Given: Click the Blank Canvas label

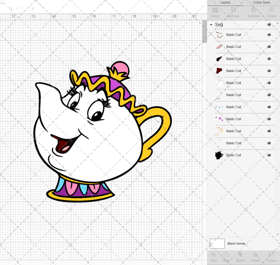Looking at the screenshot, I should [236, 243].
